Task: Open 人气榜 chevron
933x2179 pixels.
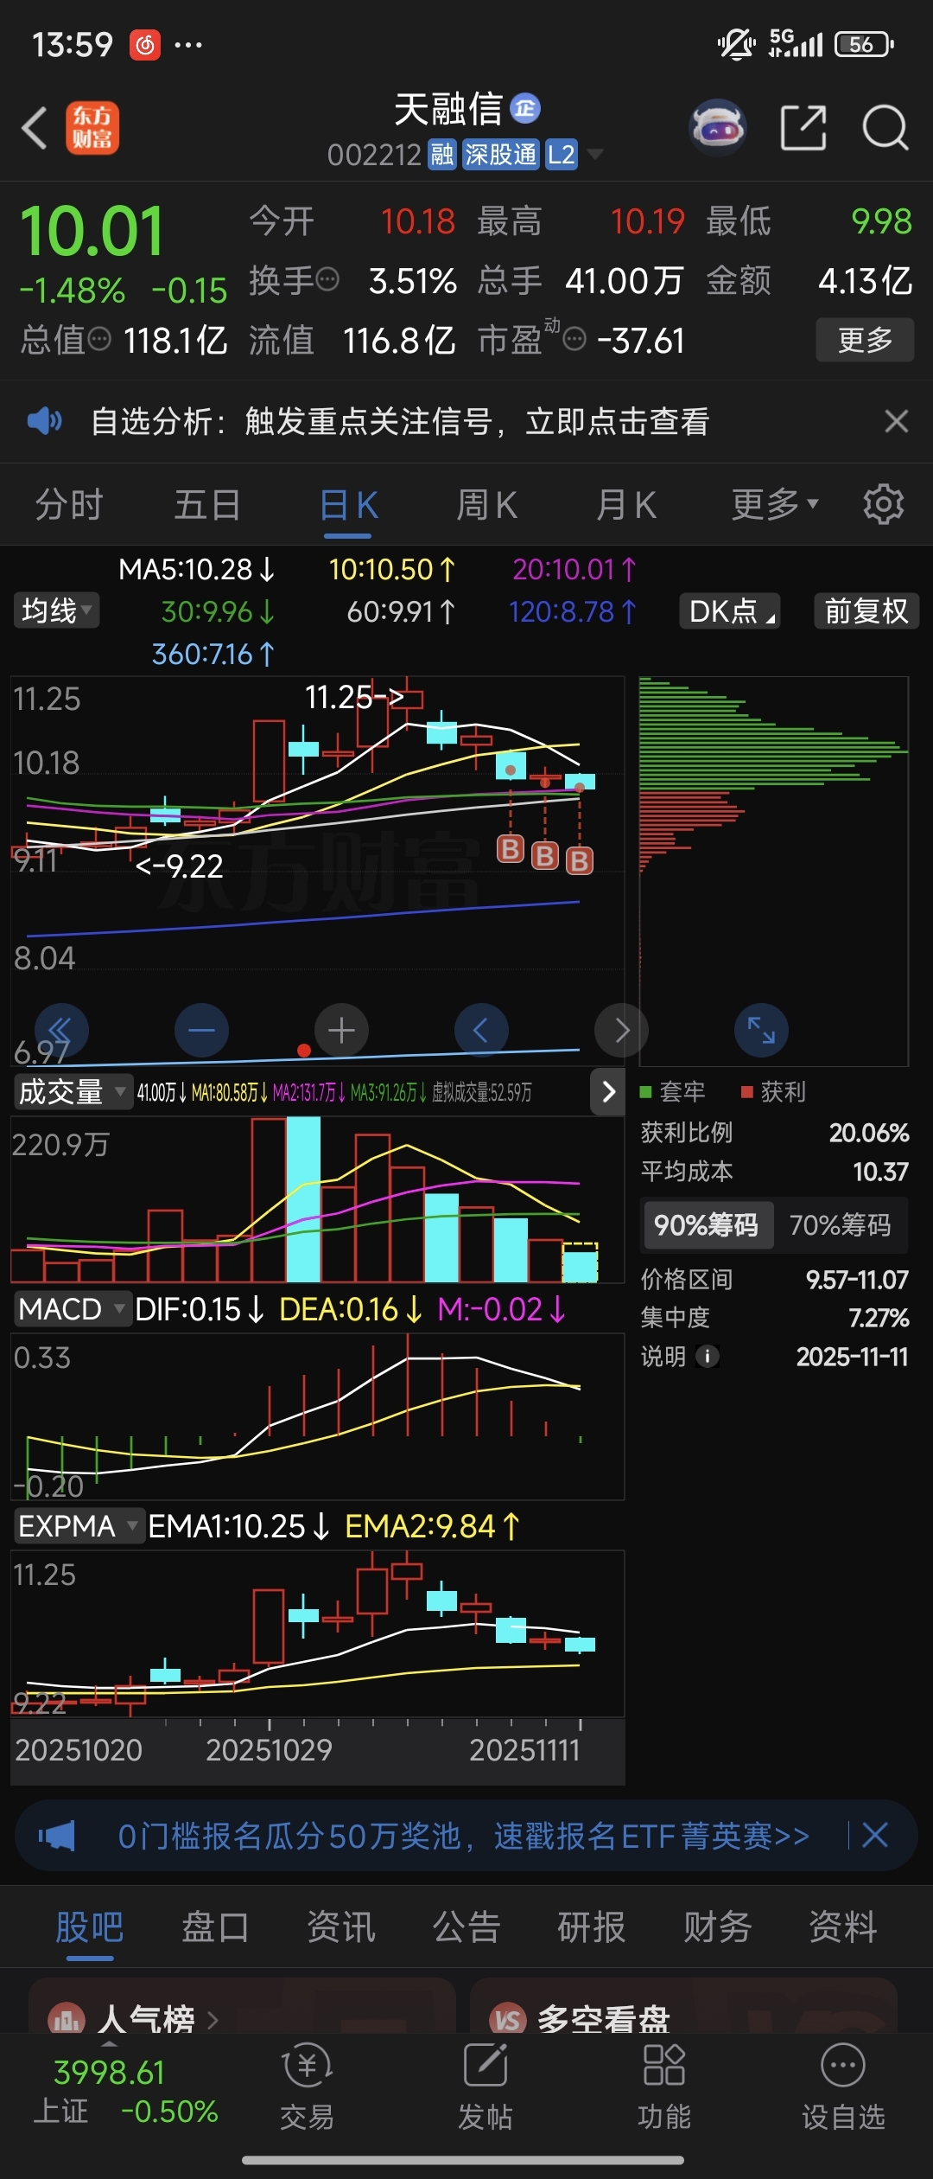Action: 213,2020
